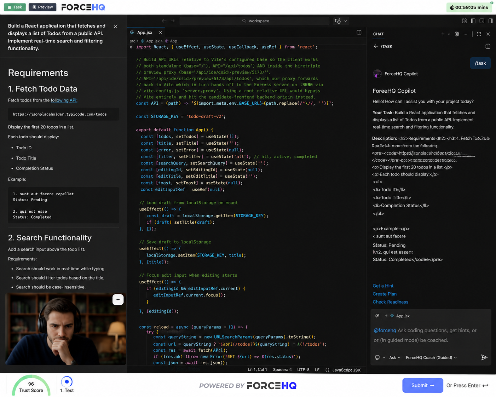Go back from /TASK view

click(376, 46)
